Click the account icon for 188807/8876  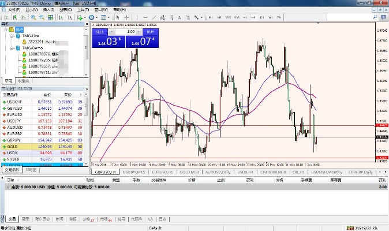[x=24, y=54]
